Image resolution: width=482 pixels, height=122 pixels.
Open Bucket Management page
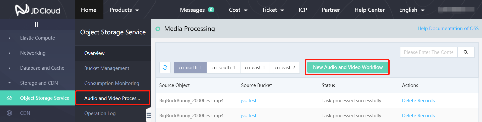(x=113, y=68)
